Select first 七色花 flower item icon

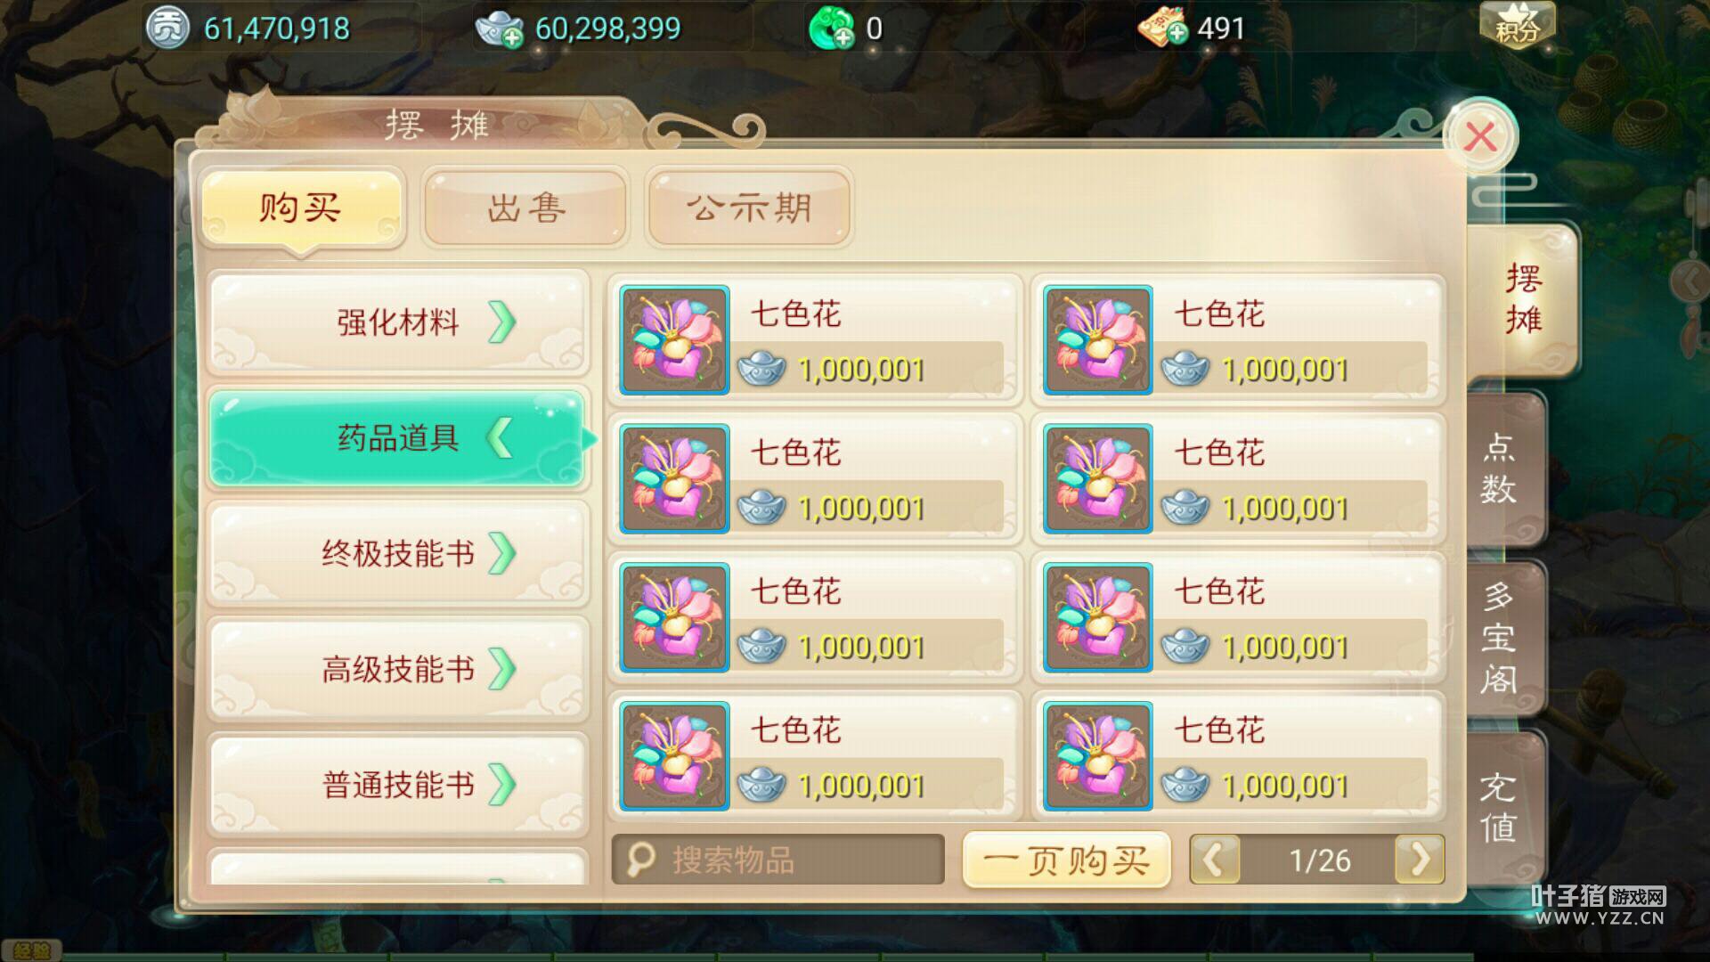674,340
